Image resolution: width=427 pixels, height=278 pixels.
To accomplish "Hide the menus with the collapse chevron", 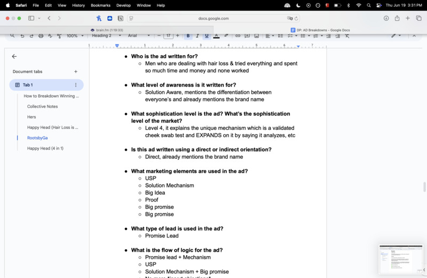I will [414, 36].
